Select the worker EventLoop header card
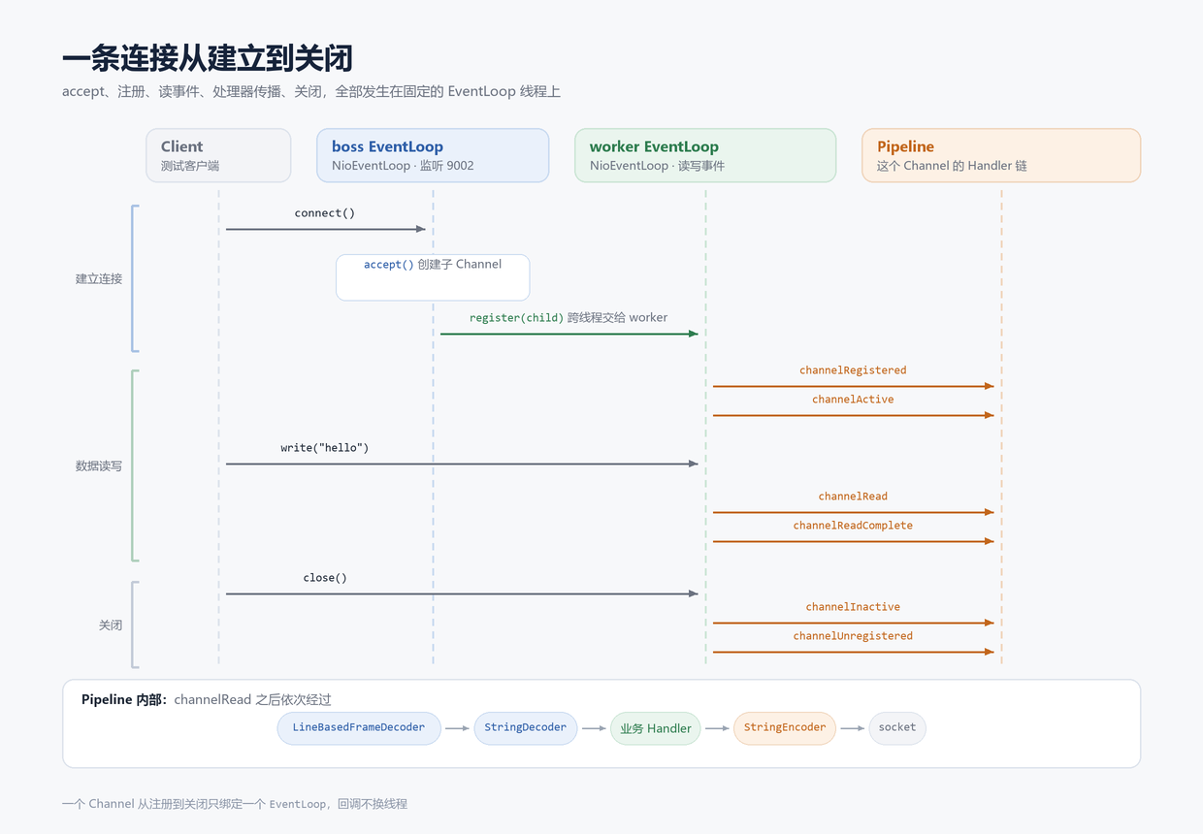Image resolution: width=1203 pixels, height=834 pixels. [705, 155]
